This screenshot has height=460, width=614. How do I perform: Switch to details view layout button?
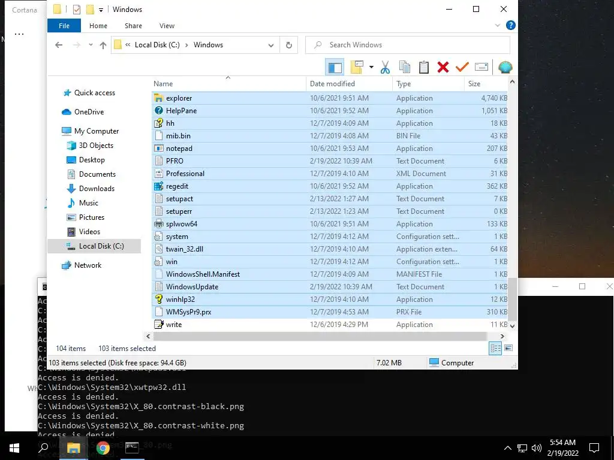coord(495,348)
